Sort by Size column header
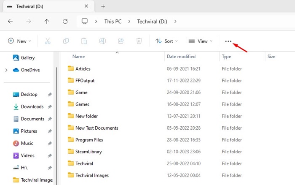Screen dimensions: 295x185 pos(271,57)
